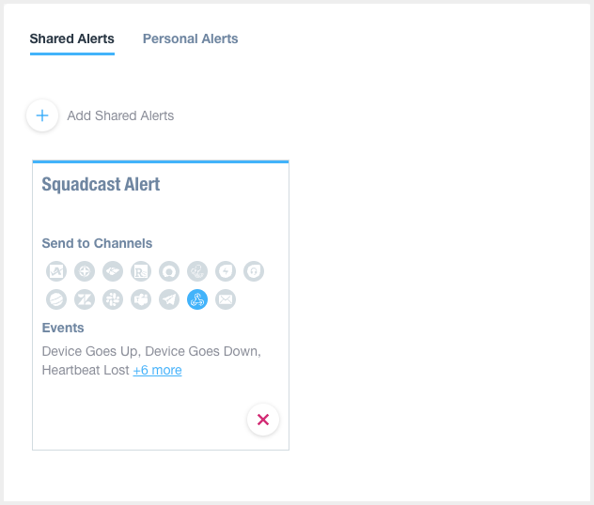Click the plus button to add shared alerts
The width and height of the screenshot is (594, 505).
tap(42, 115)
